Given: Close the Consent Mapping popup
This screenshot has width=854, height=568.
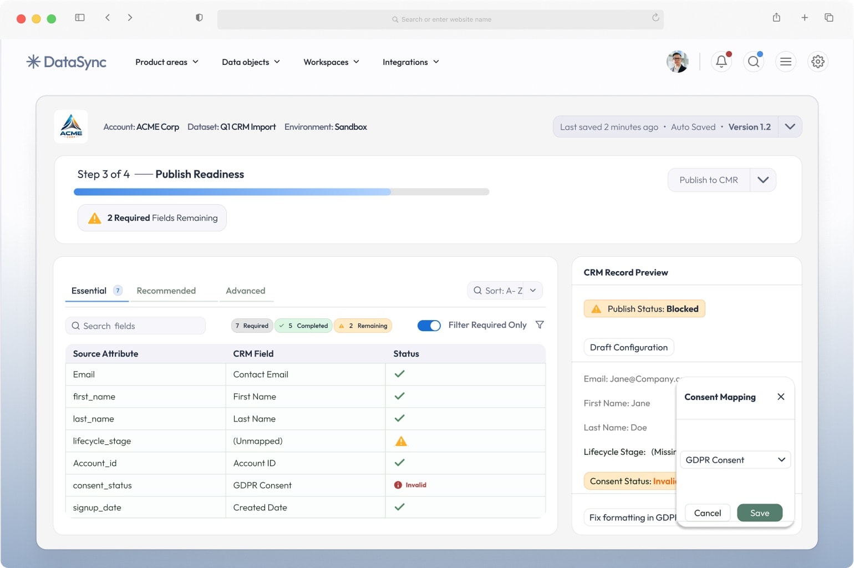Looking at the screenshot, I should 781,397.
